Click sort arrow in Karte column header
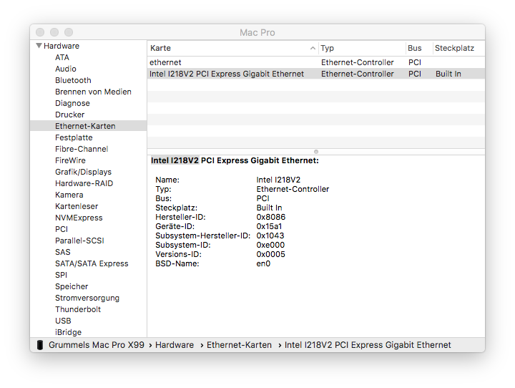 pos(313,48)
